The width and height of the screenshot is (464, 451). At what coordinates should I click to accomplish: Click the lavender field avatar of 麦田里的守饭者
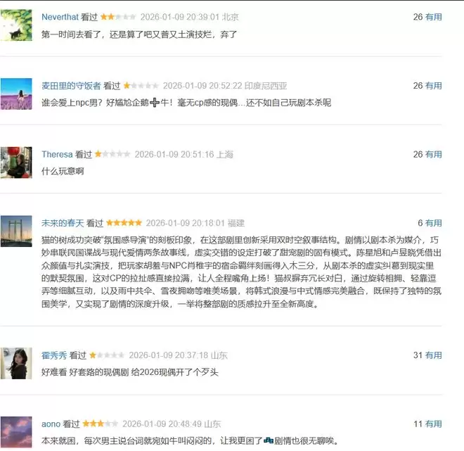16,94
